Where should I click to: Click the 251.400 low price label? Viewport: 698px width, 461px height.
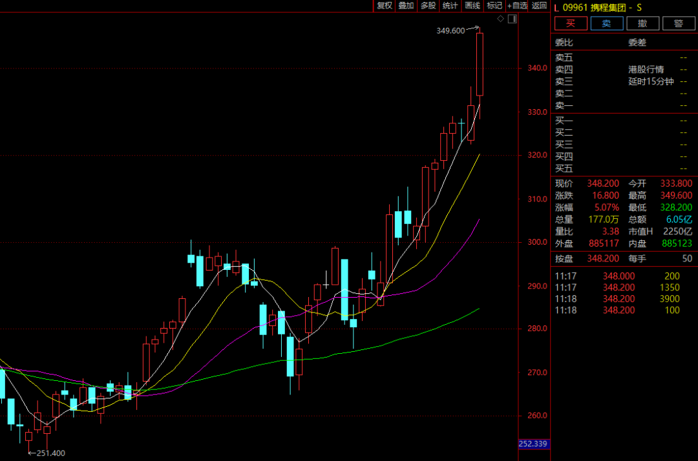point(51,453)
